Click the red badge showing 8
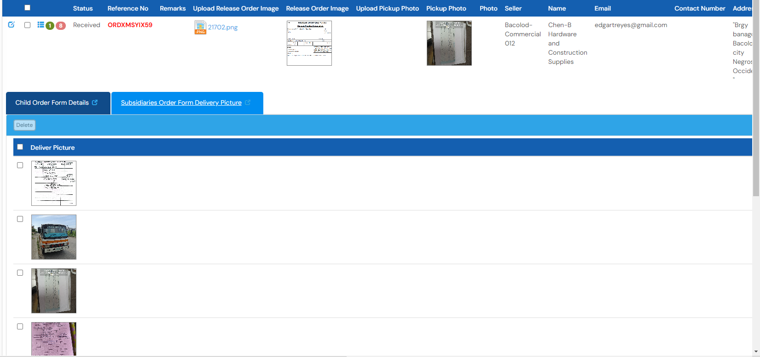The width and height of the screenshot is (760, 357). pos(60,26)
